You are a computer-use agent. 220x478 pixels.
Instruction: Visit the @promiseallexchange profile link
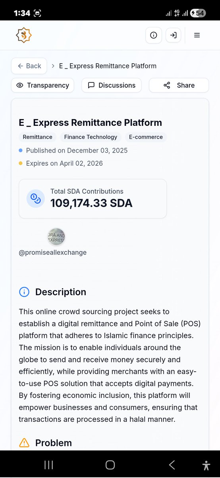pos(53,253)
